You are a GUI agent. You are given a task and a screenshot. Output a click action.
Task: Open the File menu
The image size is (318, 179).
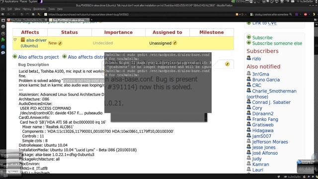3,9
